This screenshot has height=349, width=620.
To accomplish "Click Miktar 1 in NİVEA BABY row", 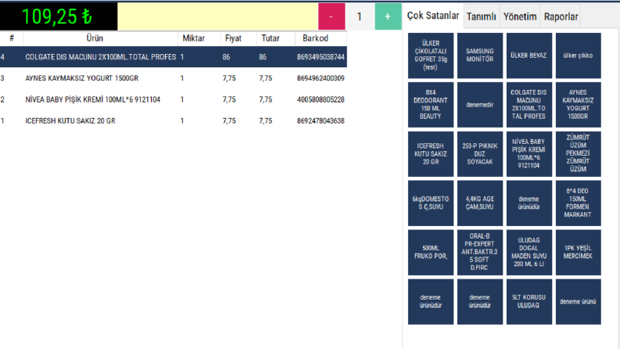I will (182, 99).
